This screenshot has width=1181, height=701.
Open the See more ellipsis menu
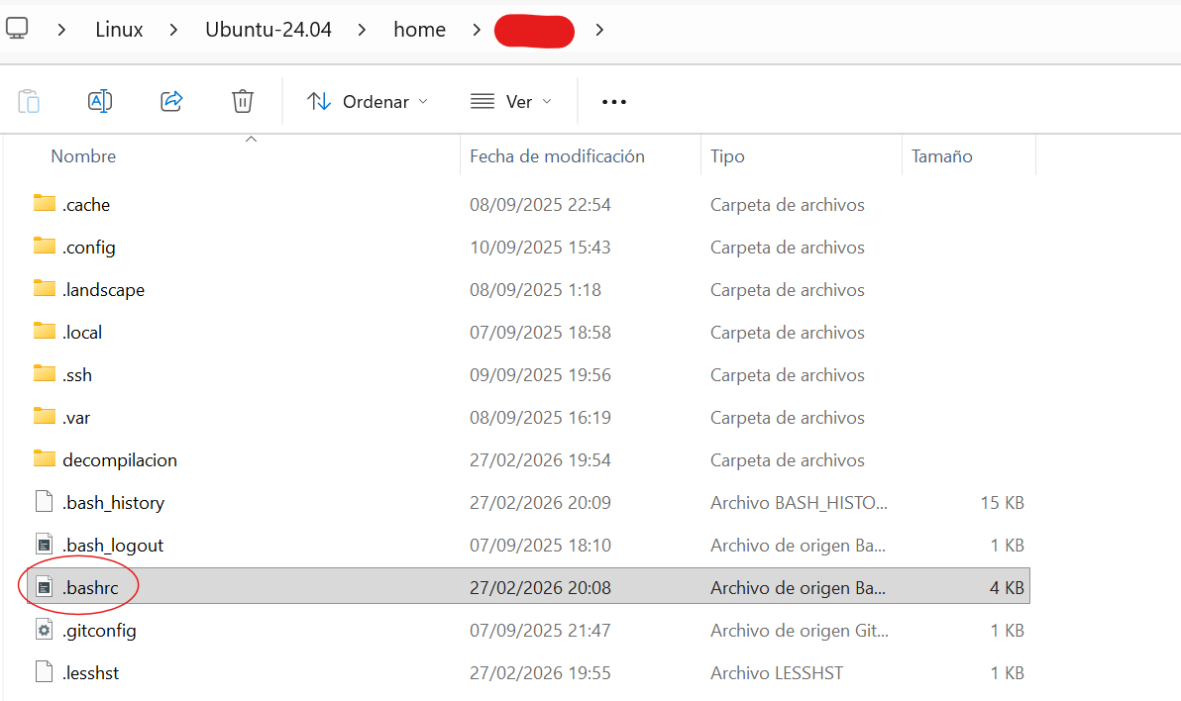[614, 102]
